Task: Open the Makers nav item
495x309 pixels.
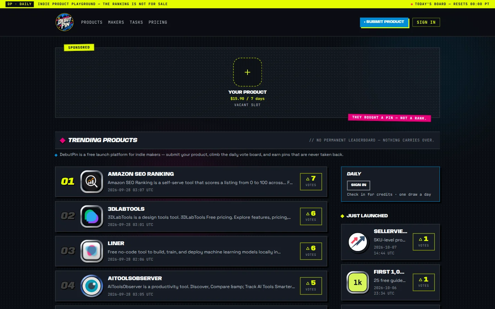Action: pyautogui.click(x=116, y=22)
